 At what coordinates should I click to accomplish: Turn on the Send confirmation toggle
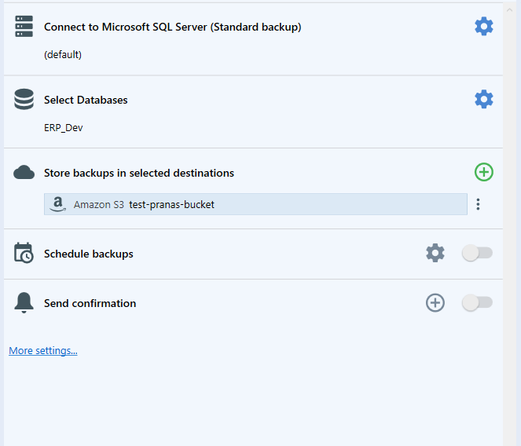tap(477, 302)
